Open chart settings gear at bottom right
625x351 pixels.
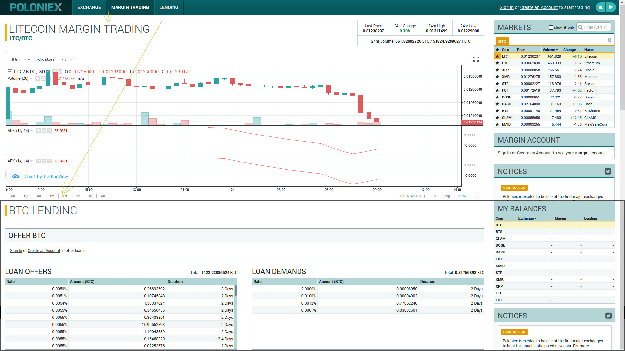pyautogui.click(x=477, y=196)
